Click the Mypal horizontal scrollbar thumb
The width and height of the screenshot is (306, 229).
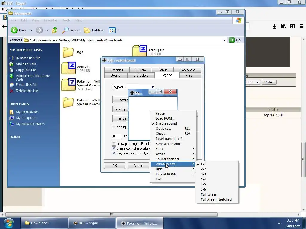pos(111,214)
